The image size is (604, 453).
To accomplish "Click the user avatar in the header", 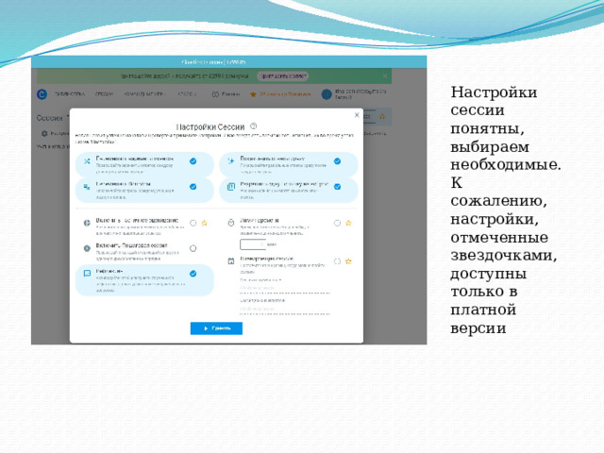I will [x=327, y=94].
